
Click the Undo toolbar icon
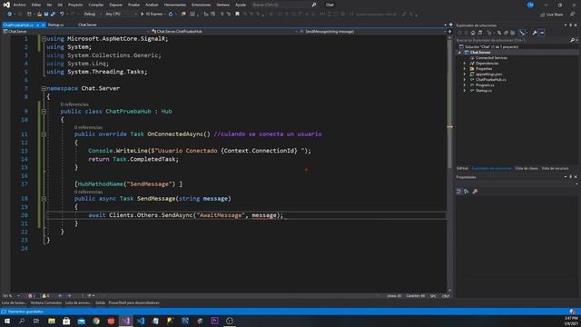(62, 15)
